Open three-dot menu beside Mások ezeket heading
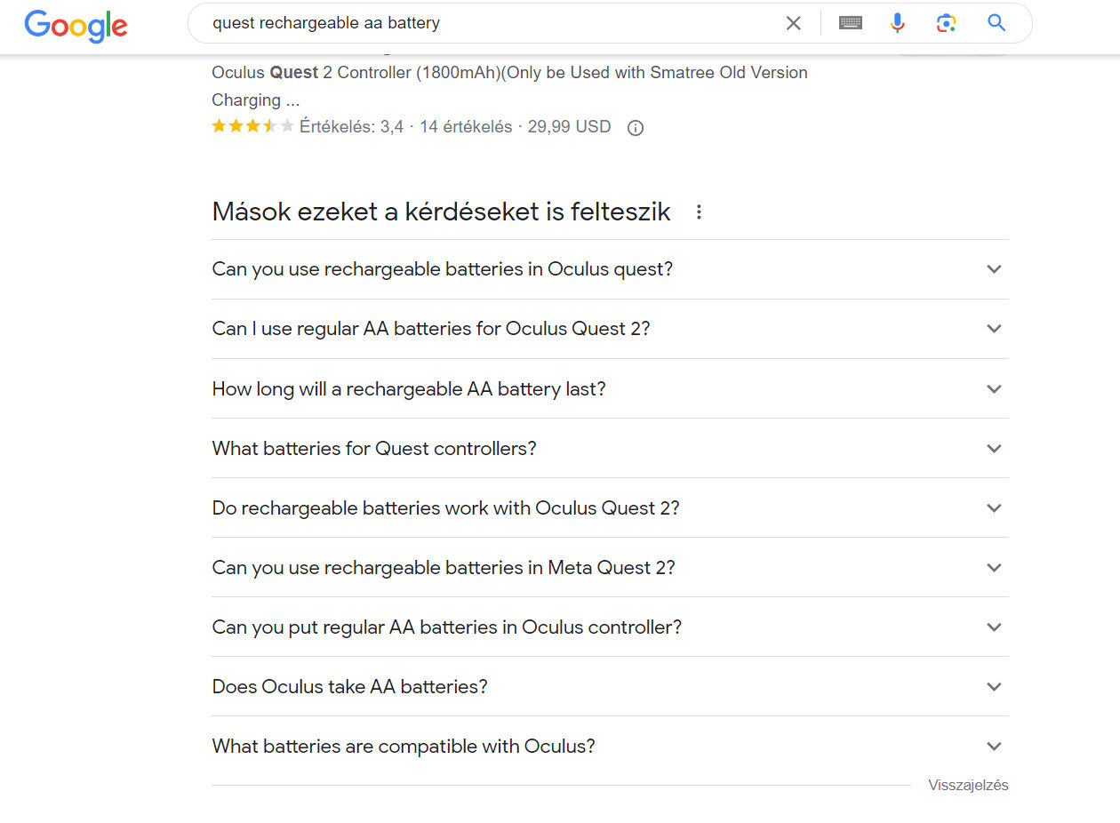 click(x=699, y=212)
